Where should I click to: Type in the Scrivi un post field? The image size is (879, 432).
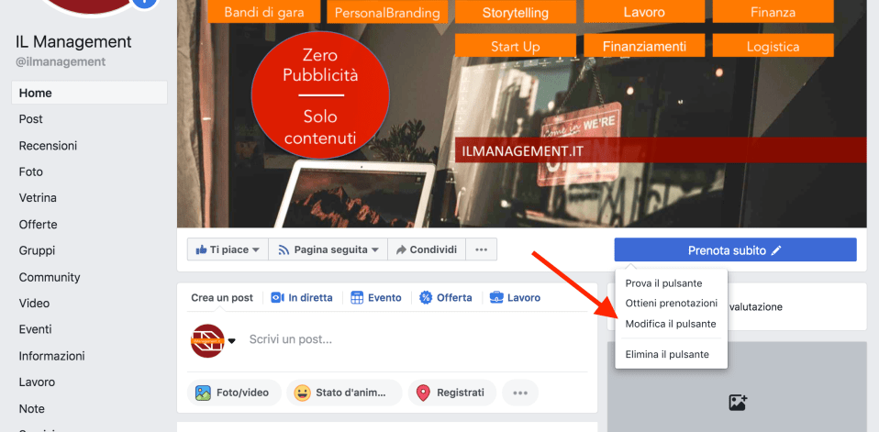[x=413, y=339]
